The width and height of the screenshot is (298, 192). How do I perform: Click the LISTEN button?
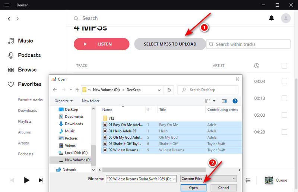[x=101, y=44]
